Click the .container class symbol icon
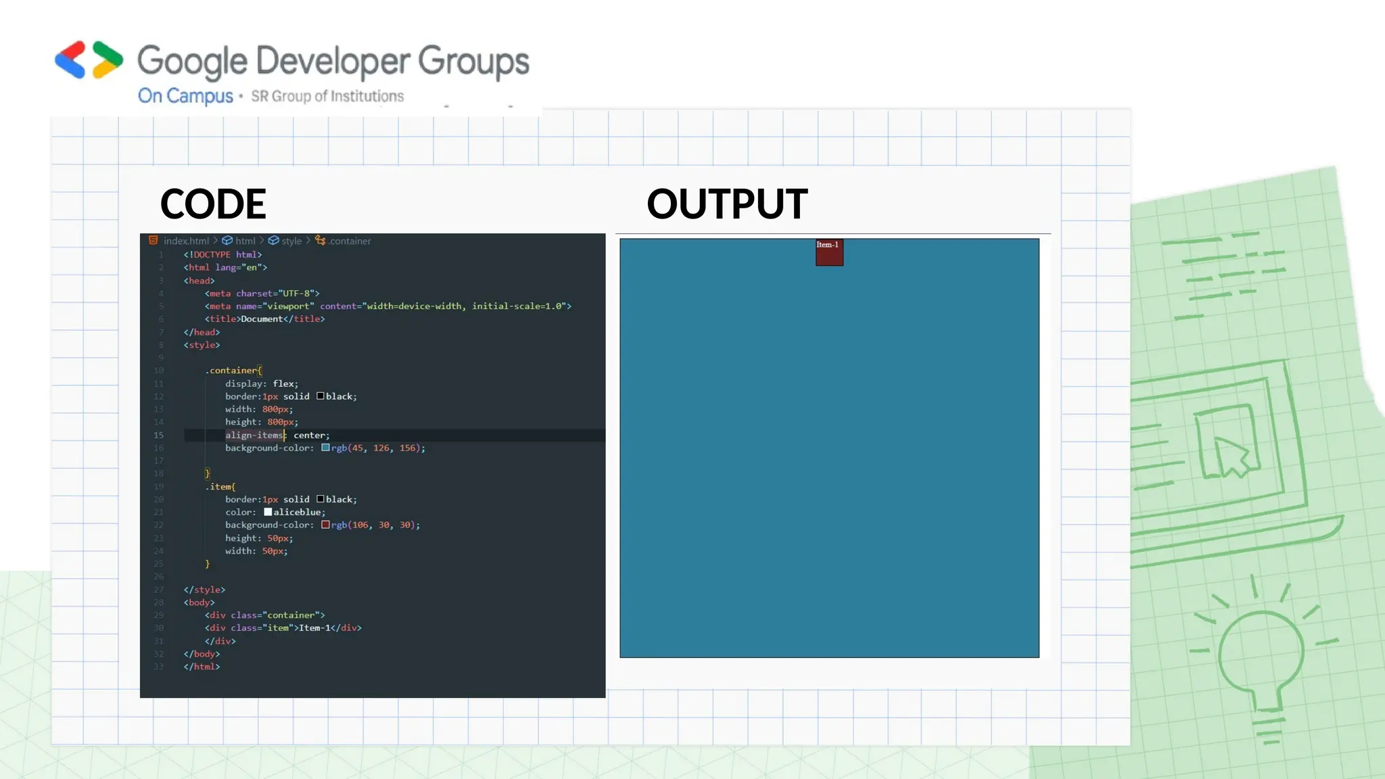Viewport: 1385px width, 779px height. point(320,241)
